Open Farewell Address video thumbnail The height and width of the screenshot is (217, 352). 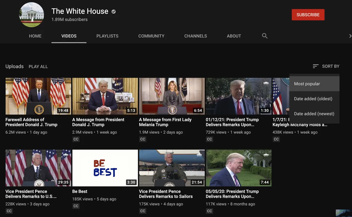(x=38, y=96)
